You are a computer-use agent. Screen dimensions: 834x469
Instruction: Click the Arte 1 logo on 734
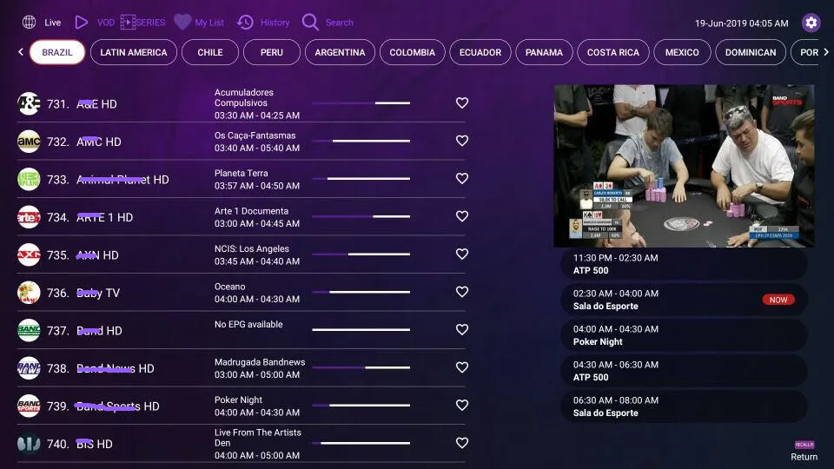tap(29, 217)
